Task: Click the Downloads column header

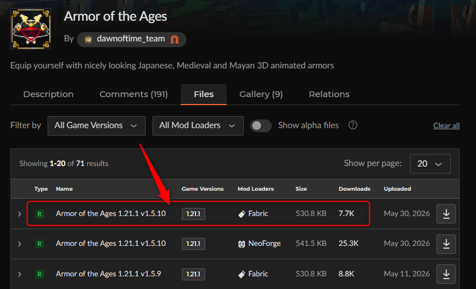Action: coord(354,189)
